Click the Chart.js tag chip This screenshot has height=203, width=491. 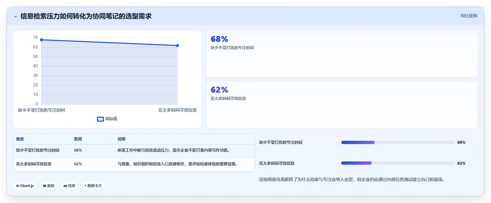(x=25, y=186)
